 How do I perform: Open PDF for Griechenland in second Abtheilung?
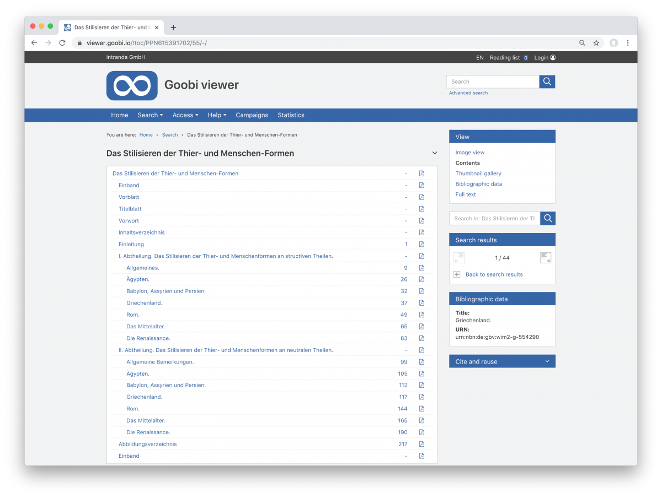pos(421,397)
